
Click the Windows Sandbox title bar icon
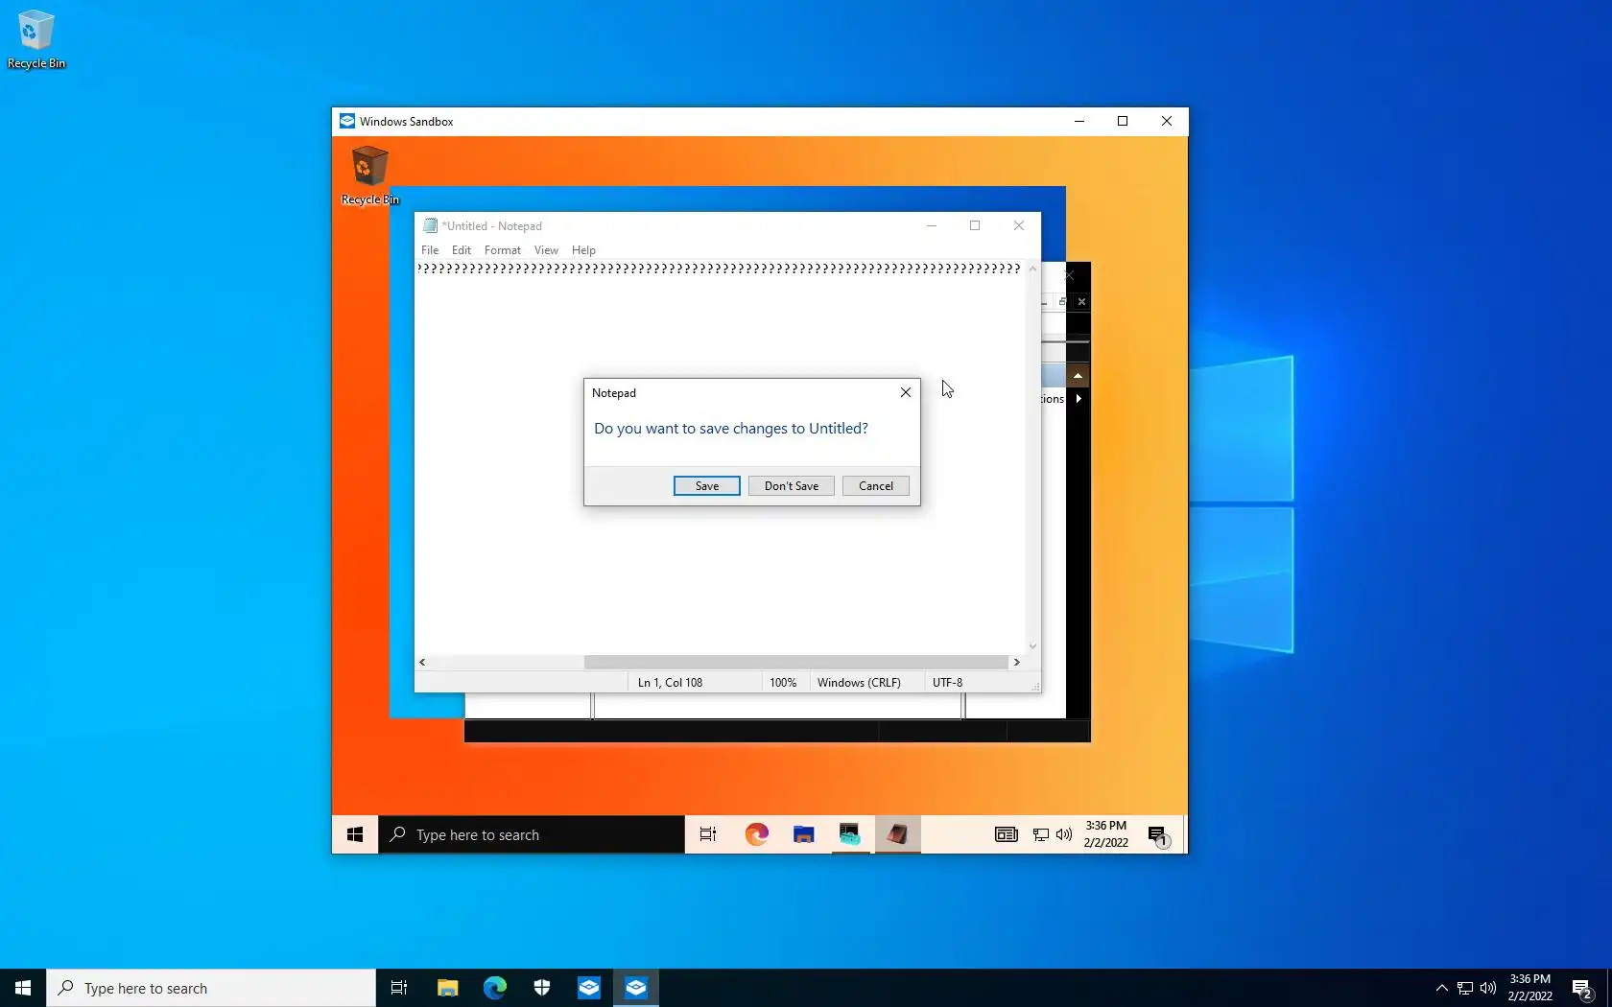point(347,122)
